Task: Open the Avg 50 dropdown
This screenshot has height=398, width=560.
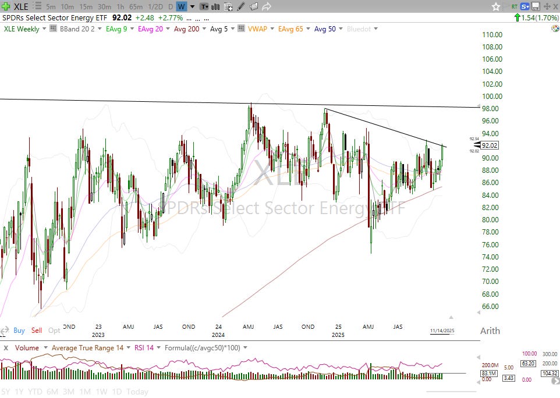Action: 341,29
